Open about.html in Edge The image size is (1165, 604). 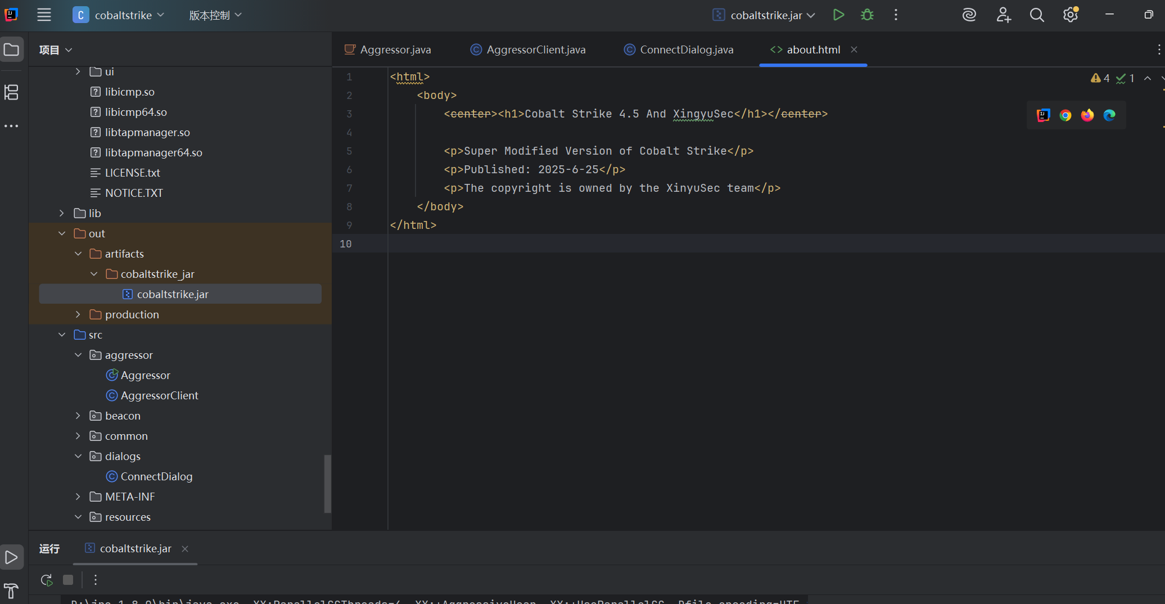coord(1109,115)
